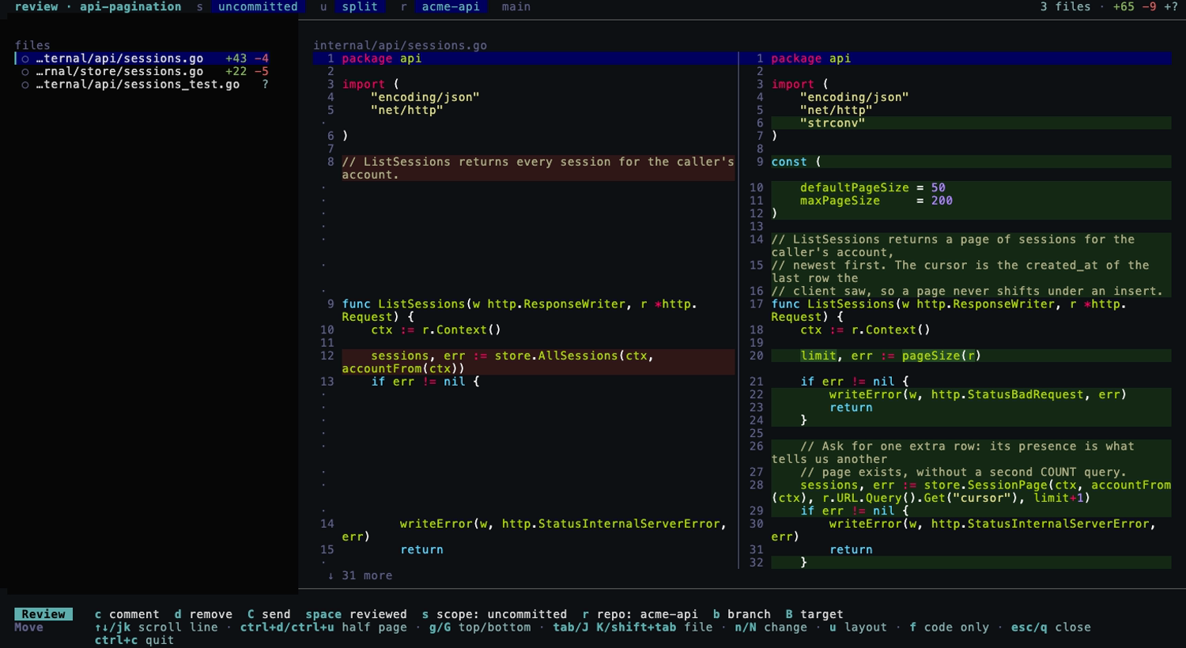The image size is (1186, 648).
Task: Toggle reviewed circle for store/sessions.go
Action: (25, 71)
